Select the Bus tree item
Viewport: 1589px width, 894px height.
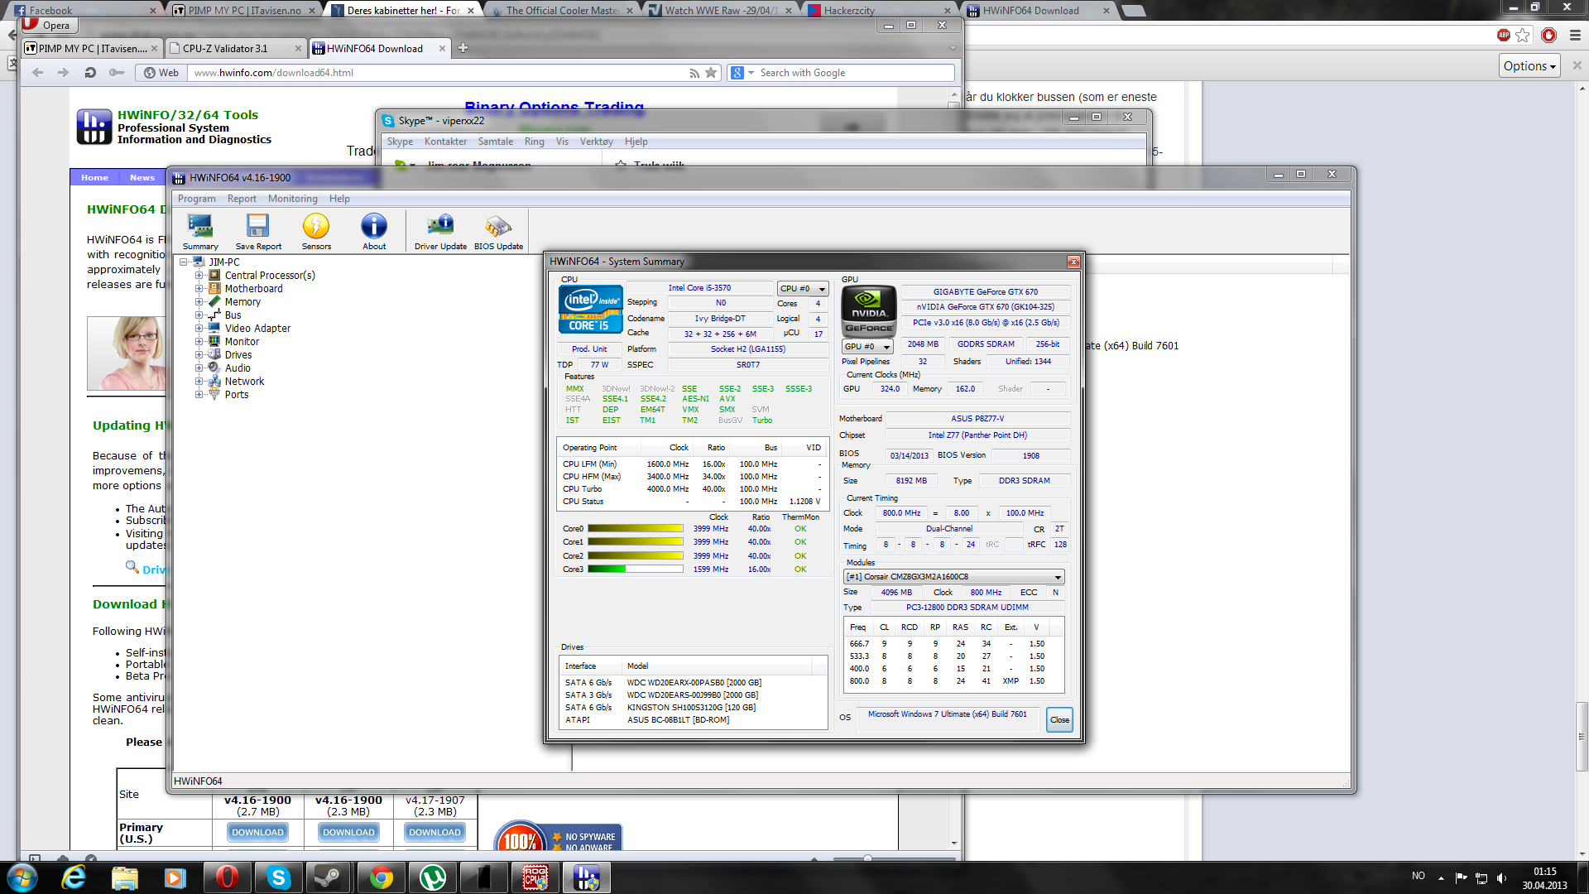point(233,315)
